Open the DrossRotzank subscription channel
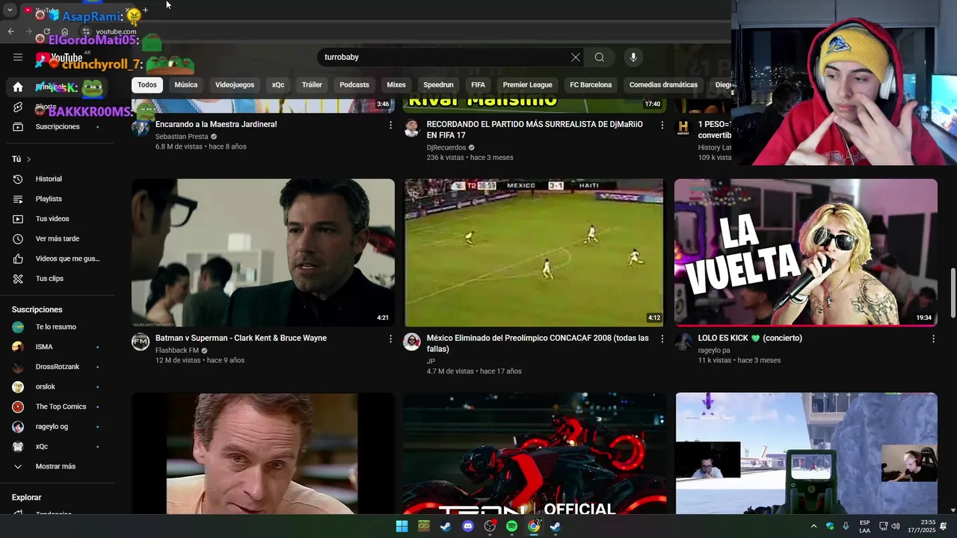This screenshot has height=538, width=957. tap(57, 367)
